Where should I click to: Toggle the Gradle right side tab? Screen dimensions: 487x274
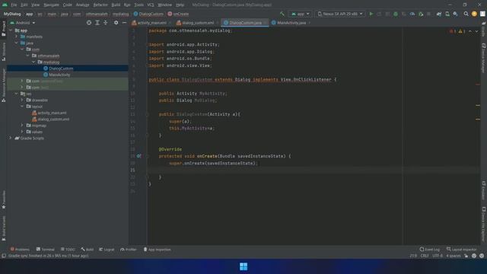point(484,29)
